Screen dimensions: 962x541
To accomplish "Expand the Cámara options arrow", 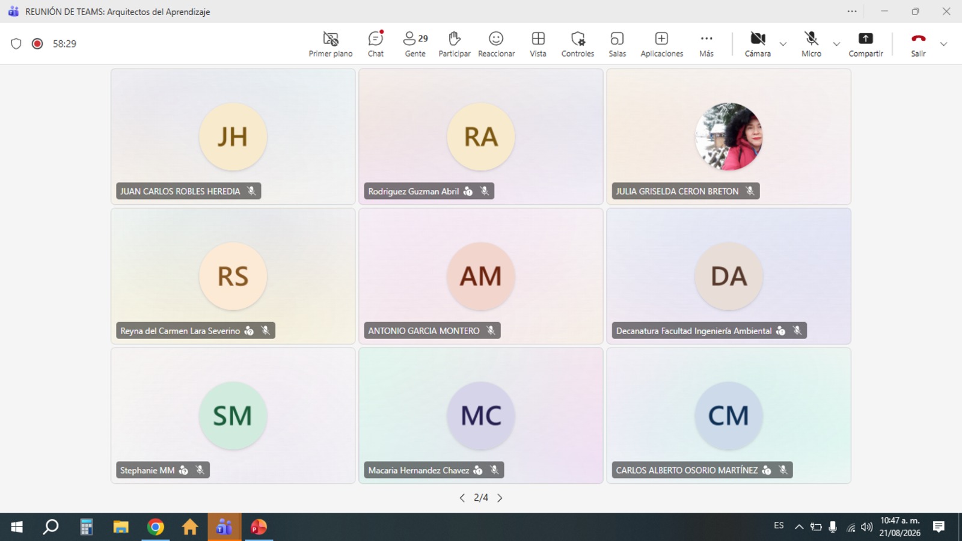I will (783, 44).
